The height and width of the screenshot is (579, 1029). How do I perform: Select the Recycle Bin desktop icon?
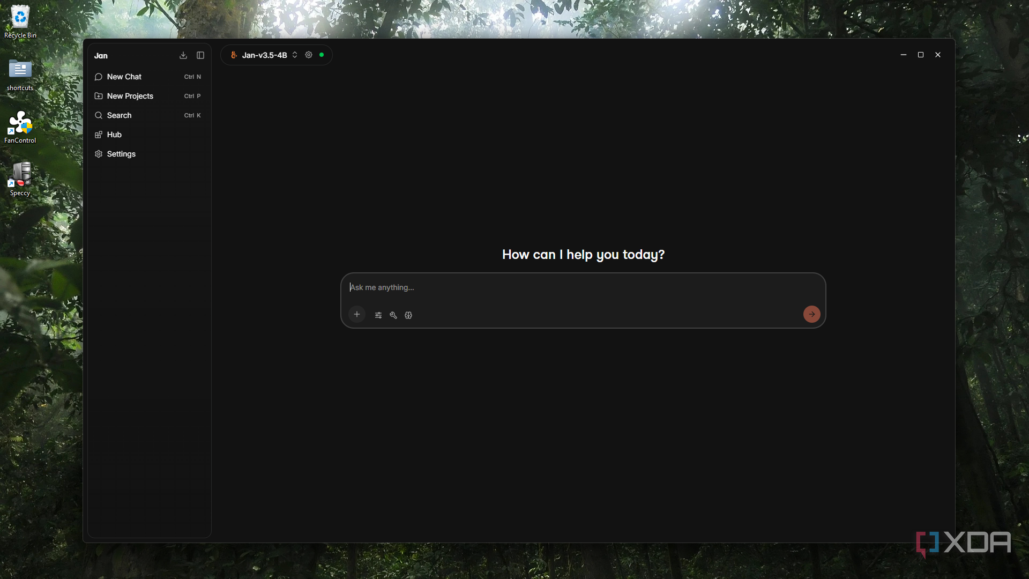click(20, 22)
